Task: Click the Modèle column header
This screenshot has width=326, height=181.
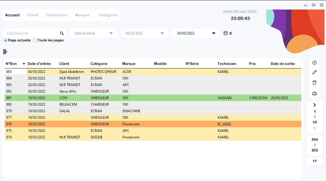Action: (160, 64)
